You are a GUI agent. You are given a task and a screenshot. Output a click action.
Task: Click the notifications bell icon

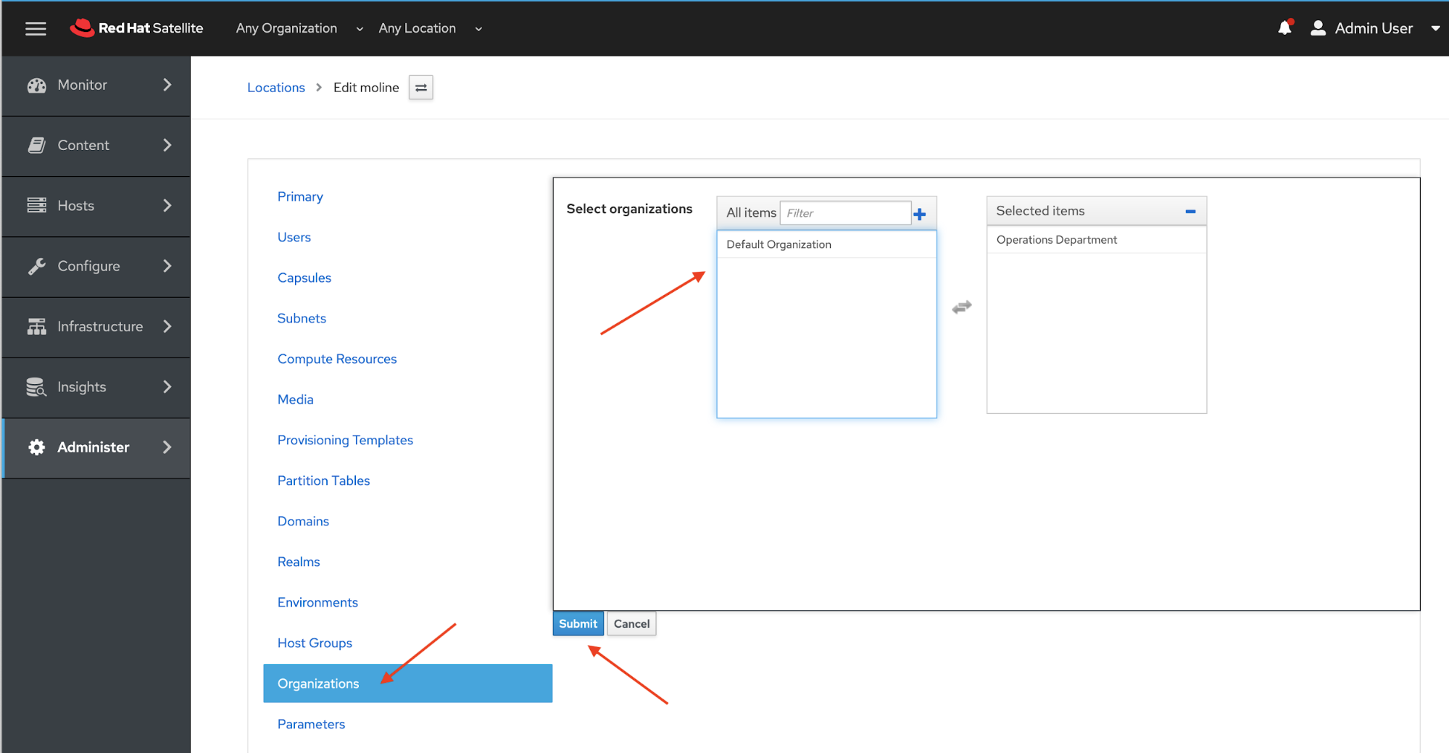pyautogui.click(x=1284, y=28)
